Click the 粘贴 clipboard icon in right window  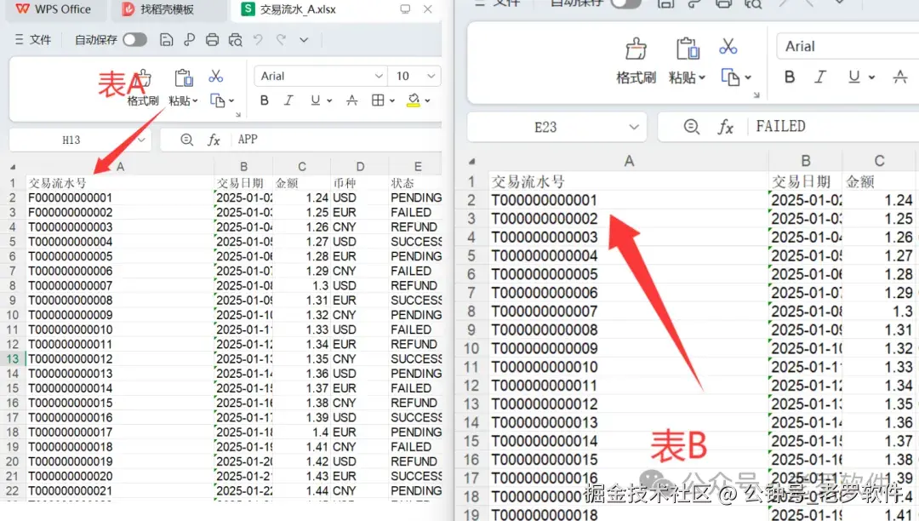click(688, 49)
